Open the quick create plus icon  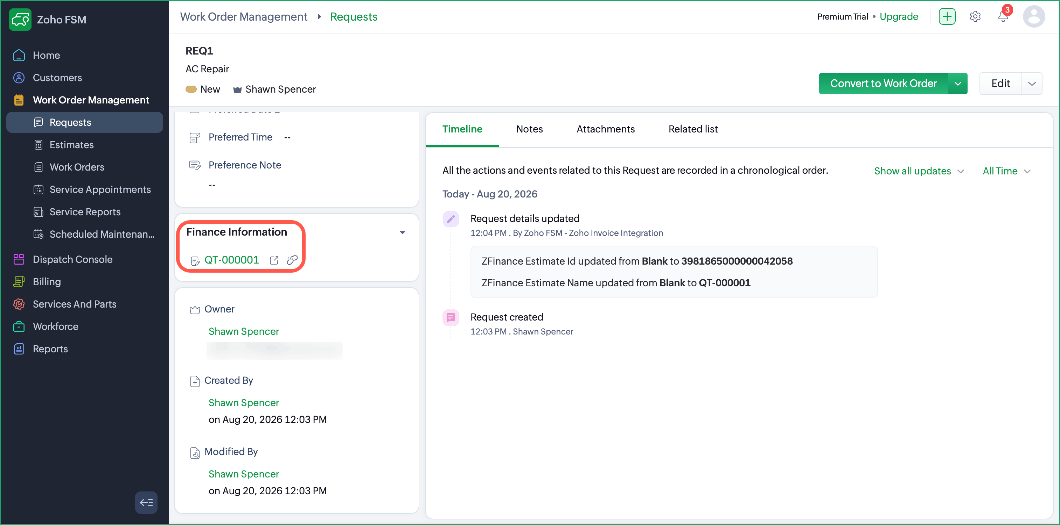(947, 16)
